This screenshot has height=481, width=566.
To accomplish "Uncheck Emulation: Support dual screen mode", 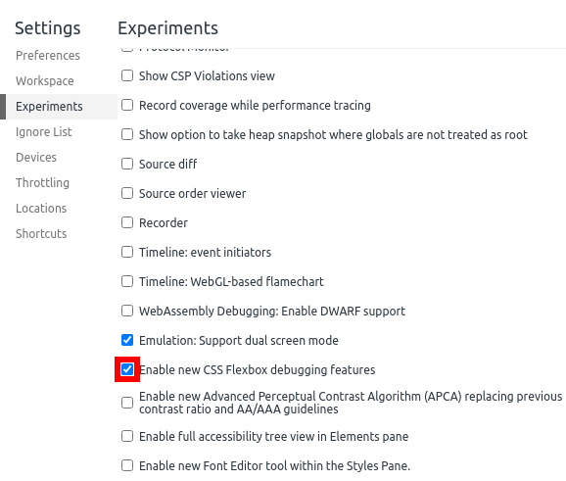I will point(127,340).
